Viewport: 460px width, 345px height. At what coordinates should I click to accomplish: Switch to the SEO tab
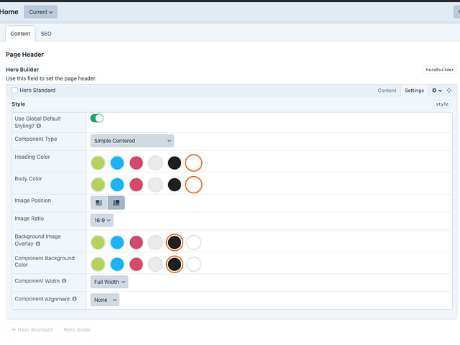point(46,34)
